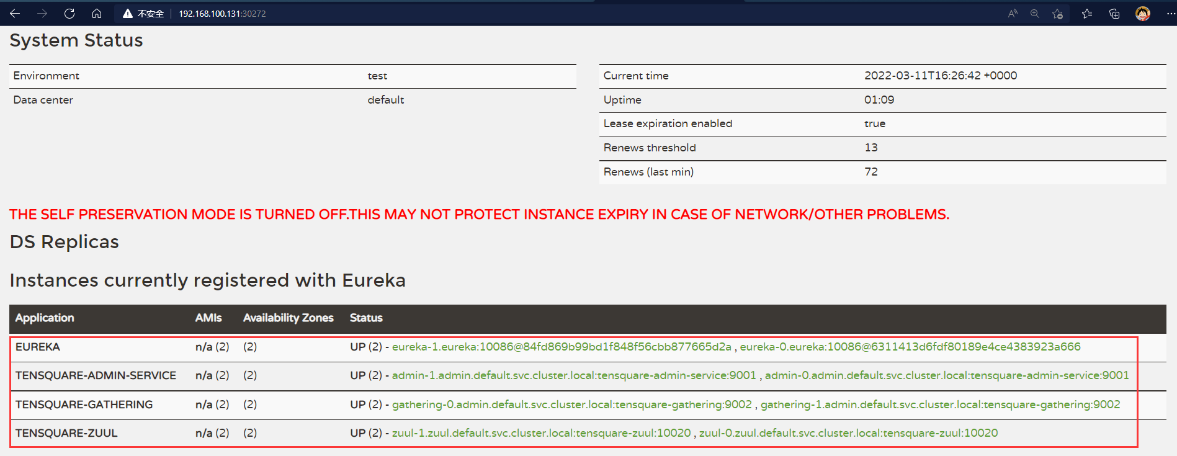
Task: Click the self preservation mode warning text
Action: coord(479,215)
